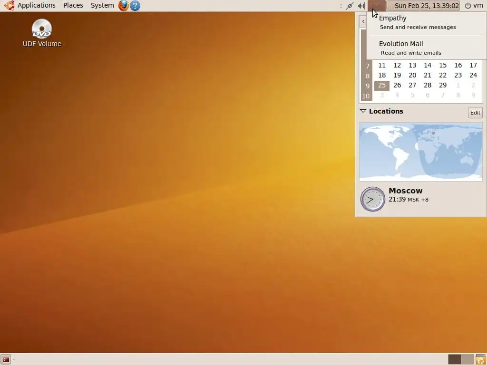The image size is (487, 365).
Task: Select calendar day 26
Action: pos(397,85)
